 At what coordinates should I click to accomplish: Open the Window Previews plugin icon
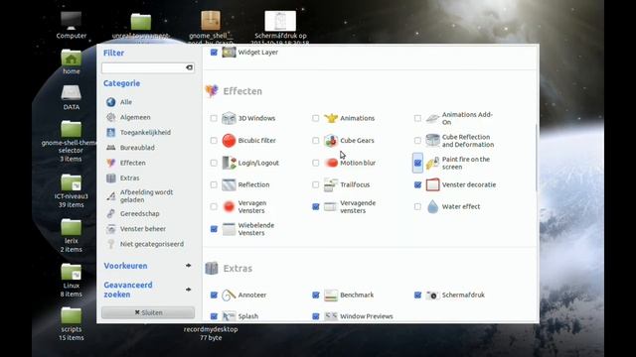pos(331,316)
